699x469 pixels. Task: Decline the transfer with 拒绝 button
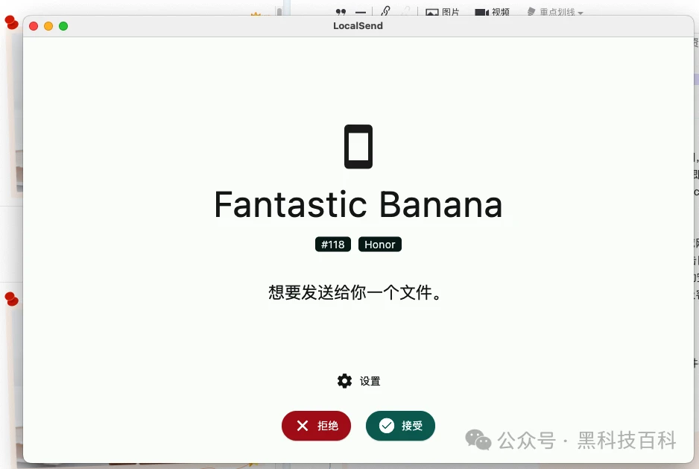coord(316,426)
